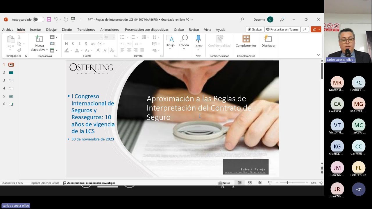Open the orange Share button
The width and height of the screenshot is (372, 209).
316,29
